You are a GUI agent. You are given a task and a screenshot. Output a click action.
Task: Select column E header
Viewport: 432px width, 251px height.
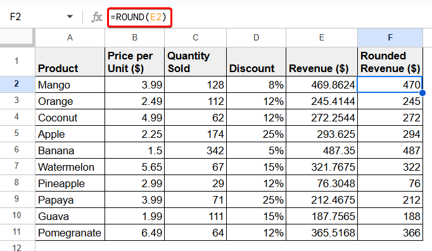(322, 37)
